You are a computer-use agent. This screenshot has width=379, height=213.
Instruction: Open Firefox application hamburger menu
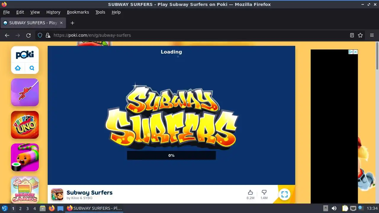point(372,35)
